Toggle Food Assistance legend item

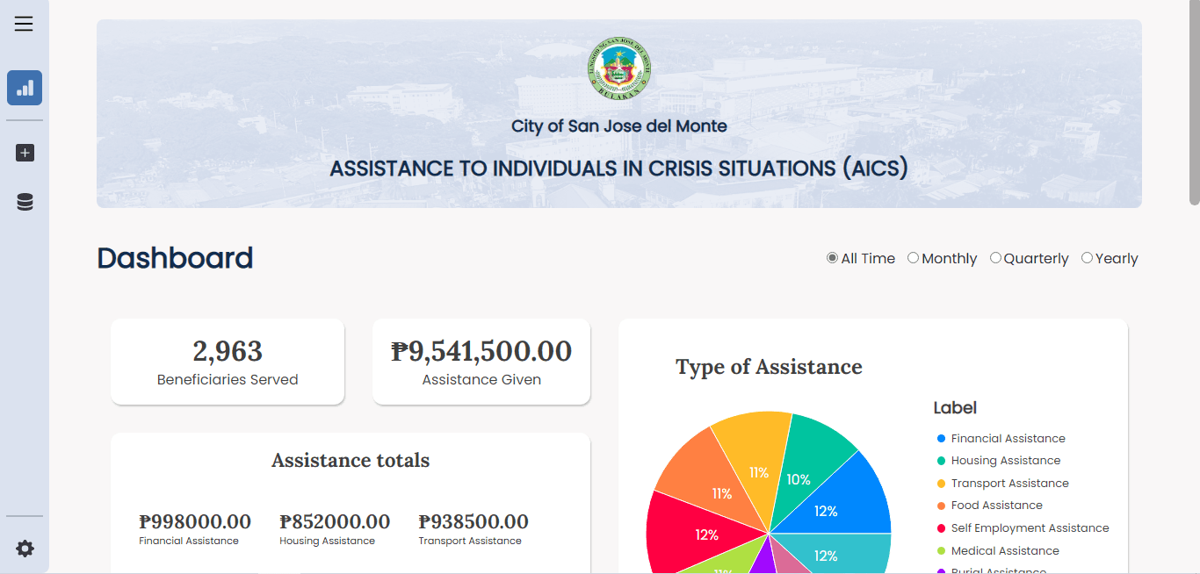pos(989,505)
